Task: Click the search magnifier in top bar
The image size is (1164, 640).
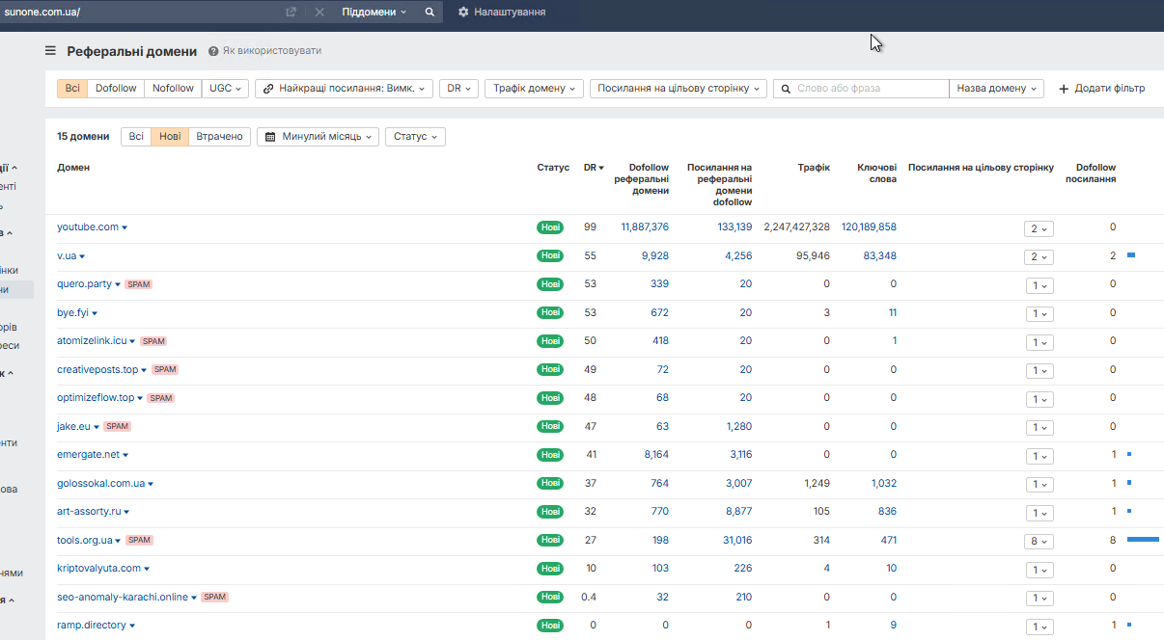Action: point(430,13)
